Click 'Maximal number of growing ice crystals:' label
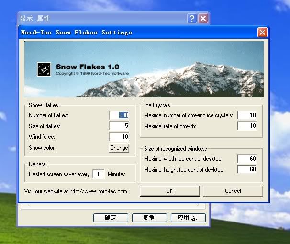The image size is (290, 244). (x=189, y=115)
